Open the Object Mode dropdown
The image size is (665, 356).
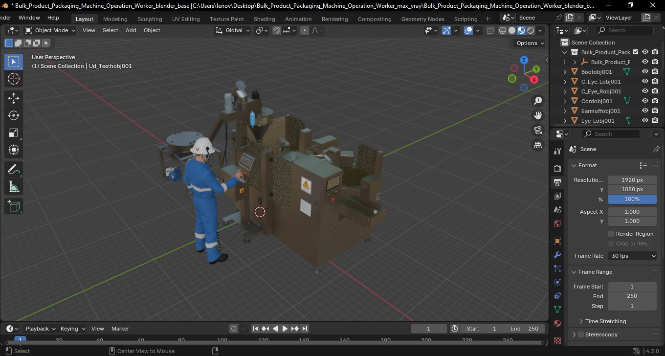point(50,30)
